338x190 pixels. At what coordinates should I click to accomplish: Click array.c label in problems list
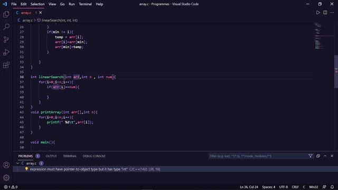[31, 163]
